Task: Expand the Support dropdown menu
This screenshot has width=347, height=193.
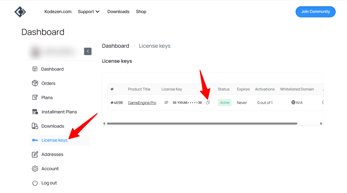Action: click(x=89, y=12)
